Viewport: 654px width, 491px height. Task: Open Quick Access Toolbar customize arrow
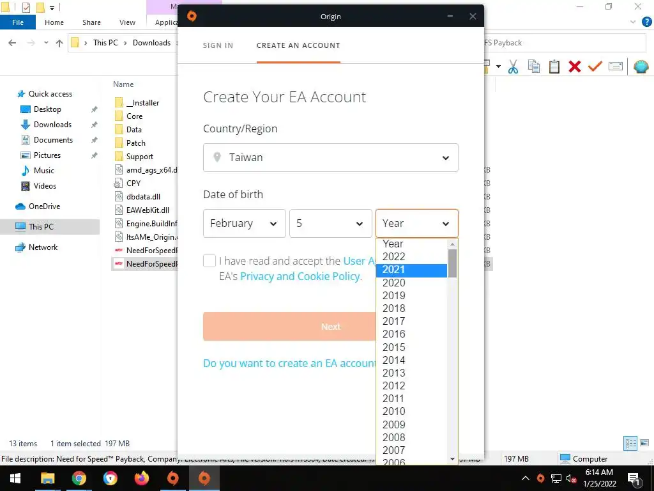(x=52, y=8)
